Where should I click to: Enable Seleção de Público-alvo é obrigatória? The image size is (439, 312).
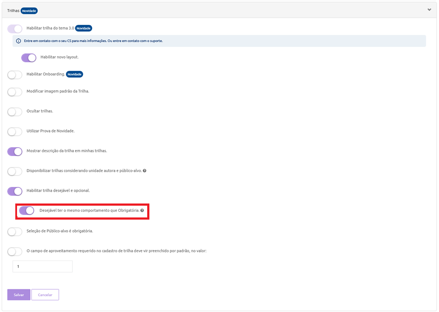(x=15, y=231)
